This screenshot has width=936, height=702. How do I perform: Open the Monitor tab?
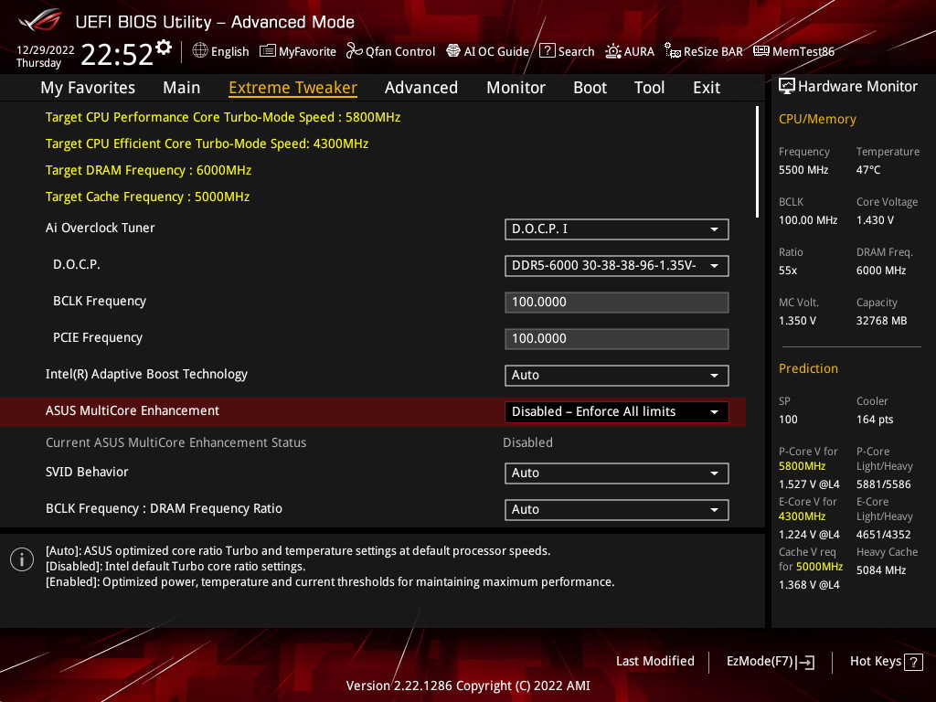pos(516,88)
